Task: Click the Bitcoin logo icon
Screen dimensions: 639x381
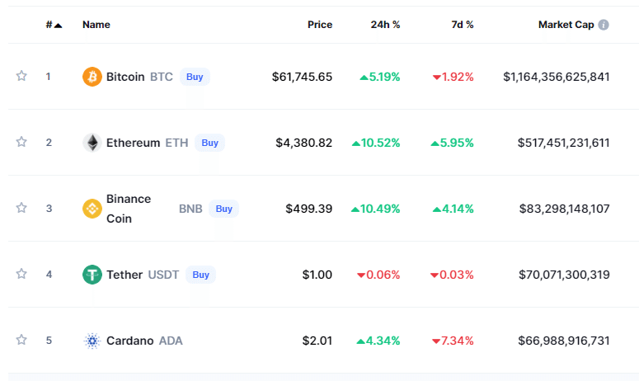Action: click(92, 77)
